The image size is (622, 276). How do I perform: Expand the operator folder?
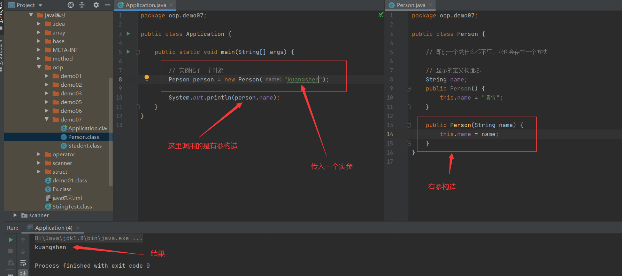coord(39,154)
